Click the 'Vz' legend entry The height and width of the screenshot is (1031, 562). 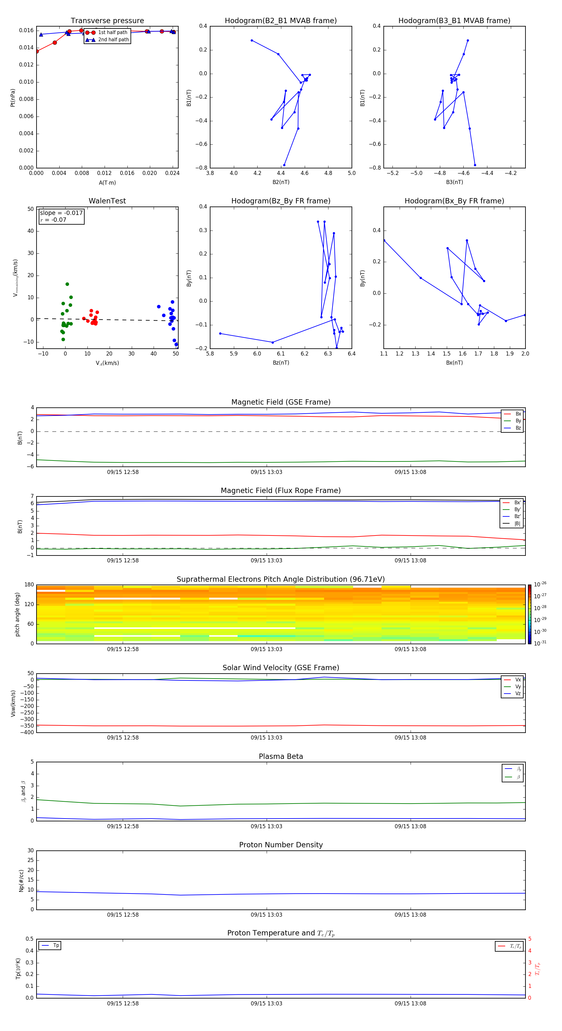(512, 694)
